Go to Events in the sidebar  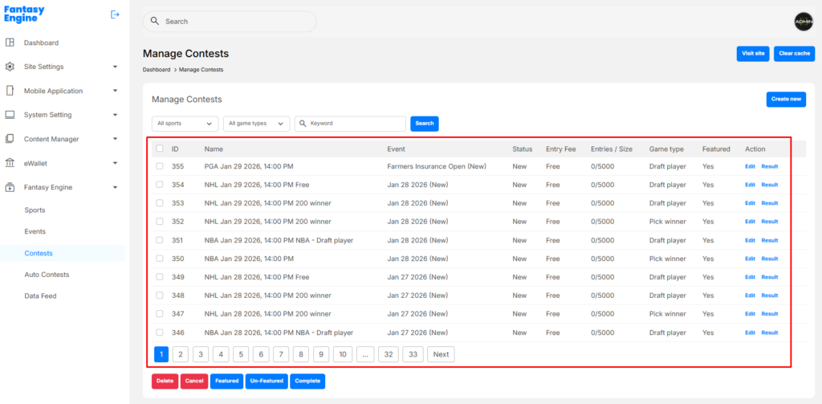coord(35,231)
